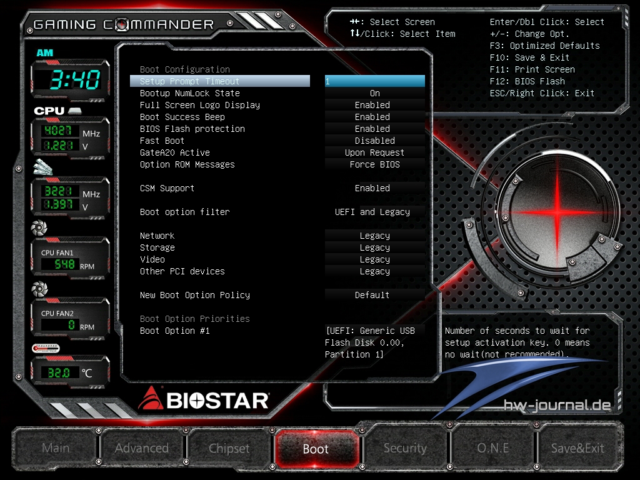This screenshot has height=480, width=640.
Task: Change CSM Support Enabled value
Action: tap(375, 187)
